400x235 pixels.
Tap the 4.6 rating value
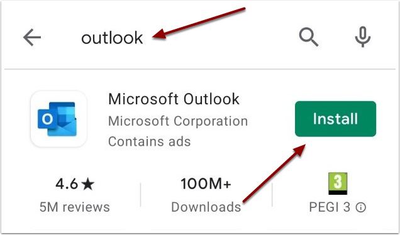click(67, 184)
